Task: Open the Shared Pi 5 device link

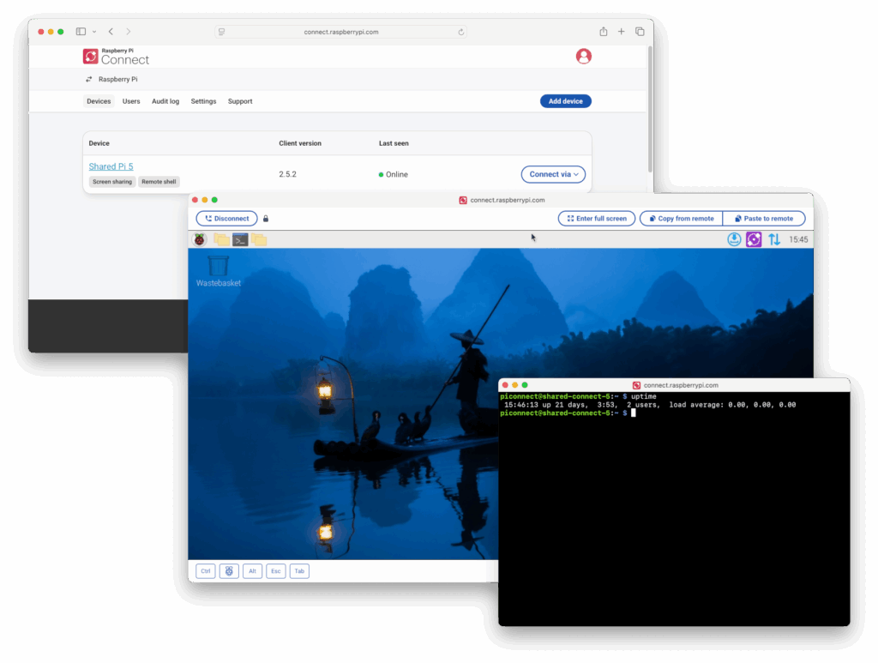Action: coord(111,166)
